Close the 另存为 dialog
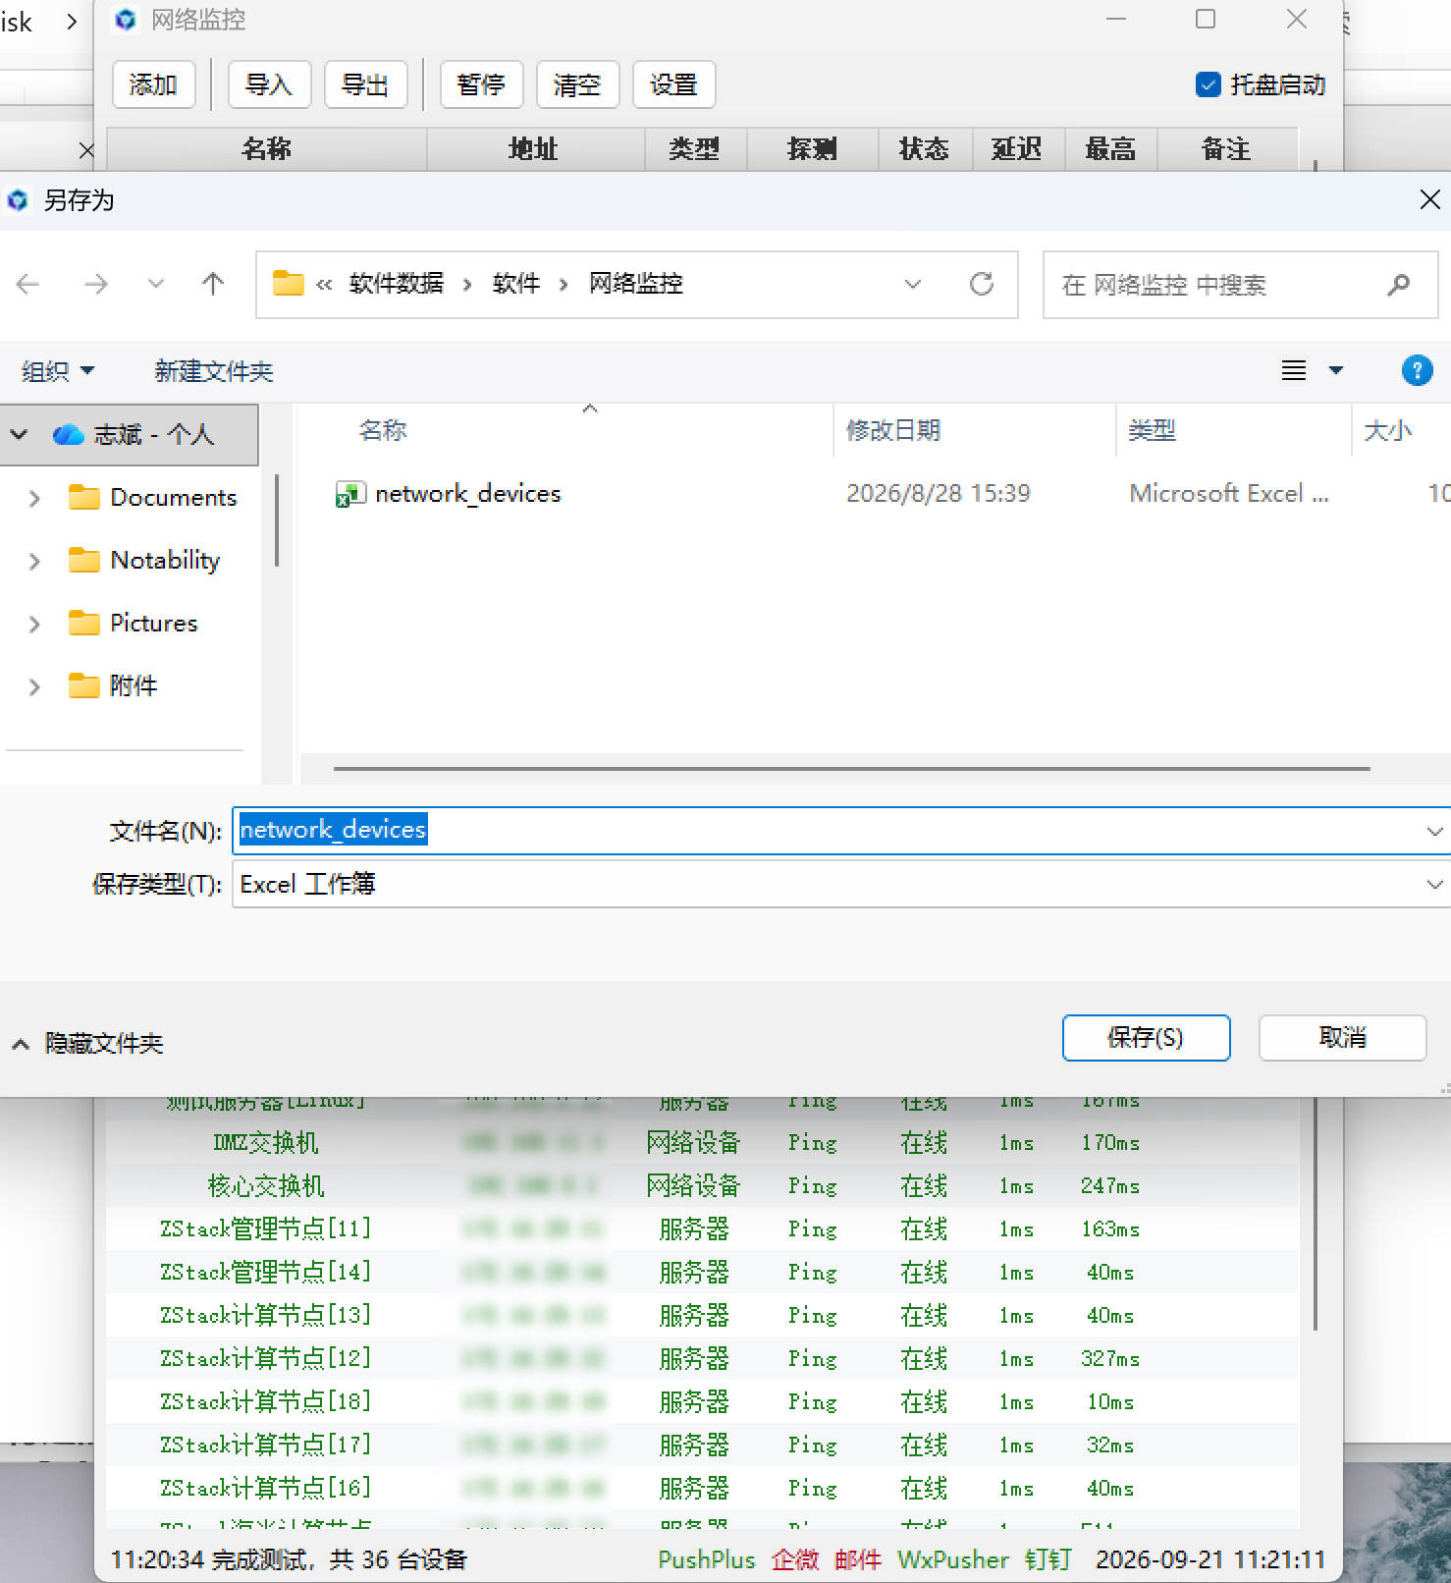The height and width of the screenshot is (1583, 1451). coord(1430,200)
